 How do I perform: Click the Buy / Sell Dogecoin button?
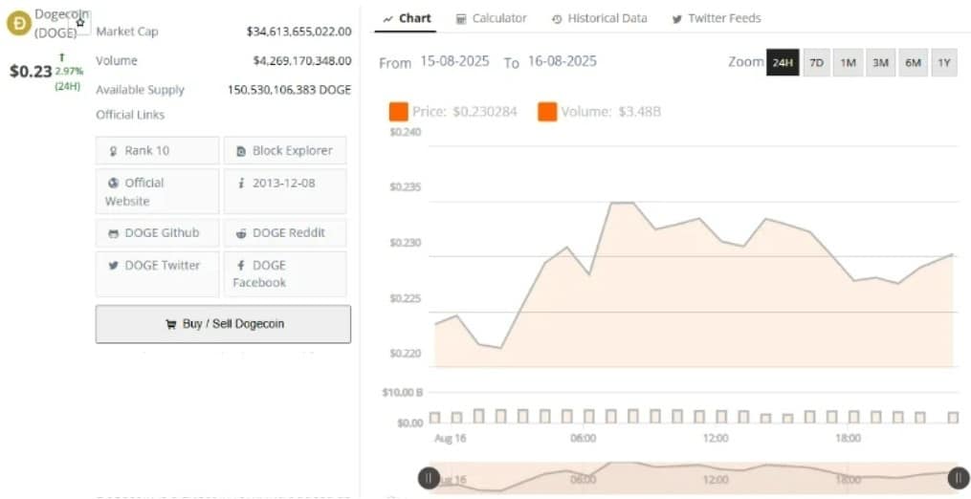pyautogui.click(x=223, y=324)
